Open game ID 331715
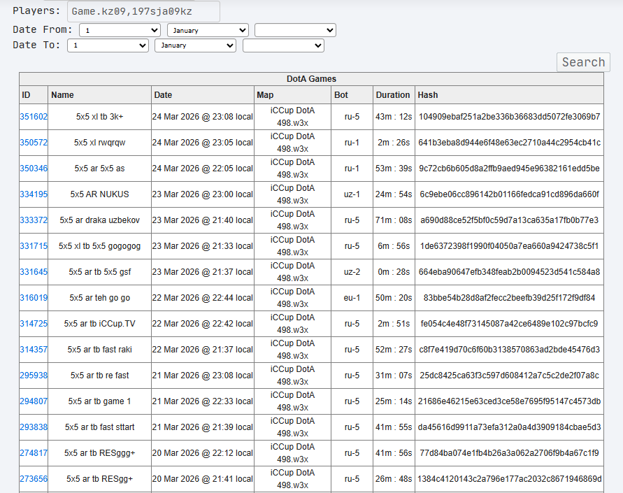 (34, 246)
